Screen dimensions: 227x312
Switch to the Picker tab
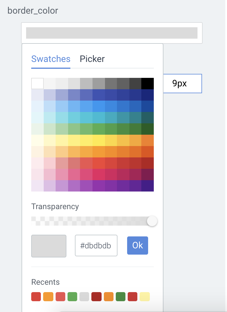92,59
